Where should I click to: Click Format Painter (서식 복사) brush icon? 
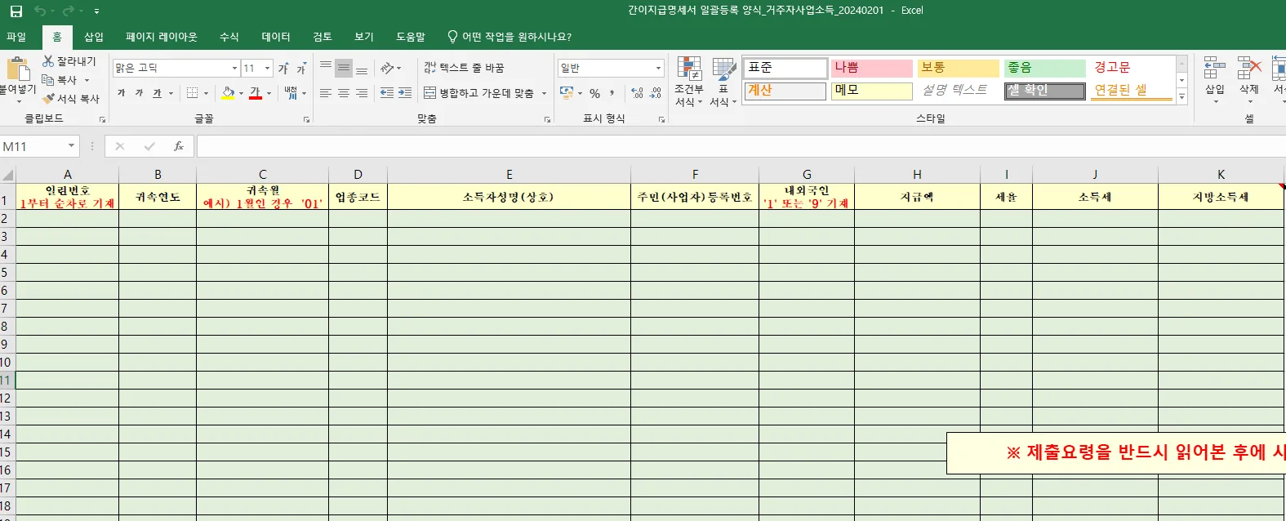tap(48, 99)
